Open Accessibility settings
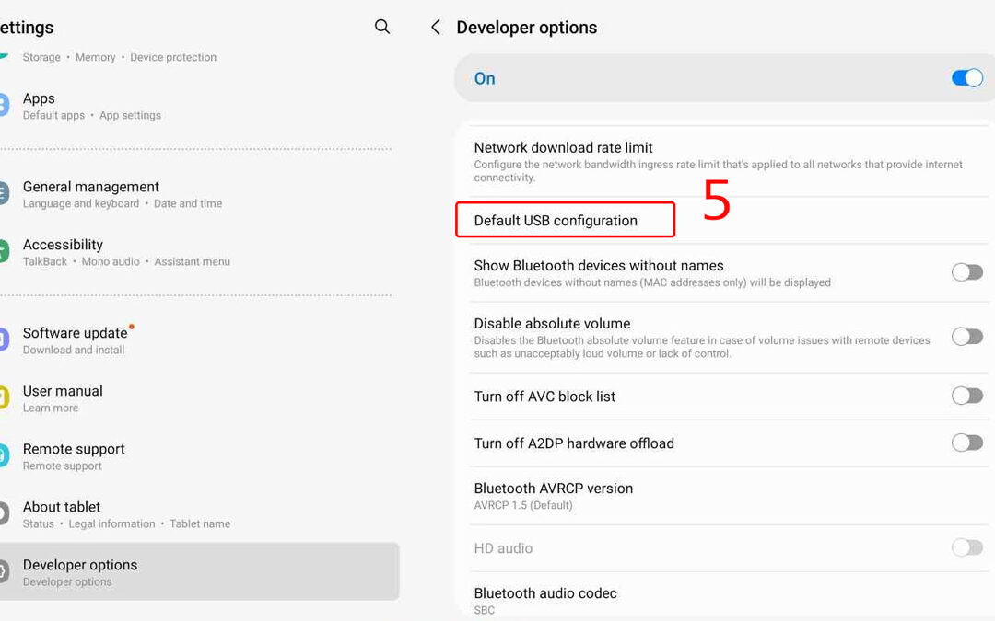 [x=197, y=252]
